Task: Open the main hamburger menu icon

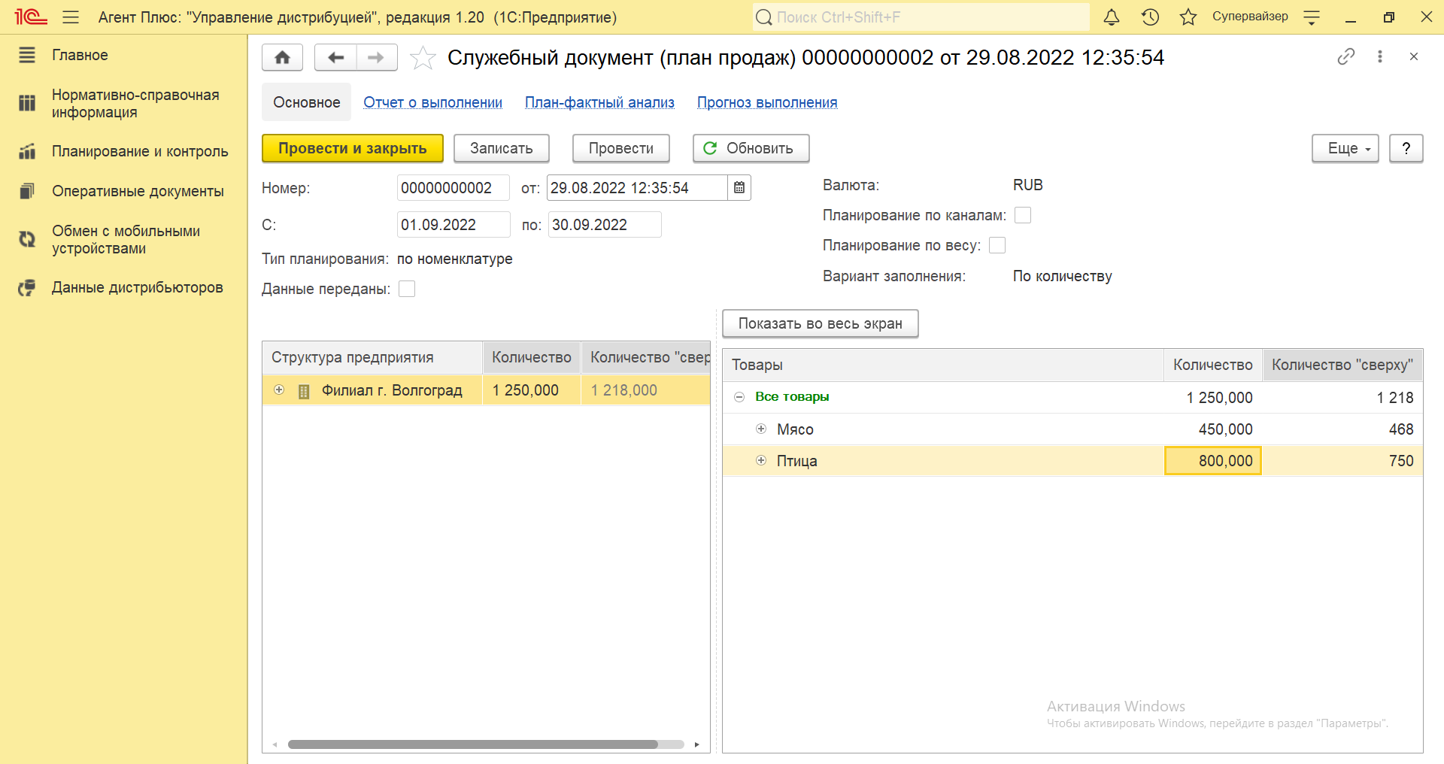Action: 71,17
